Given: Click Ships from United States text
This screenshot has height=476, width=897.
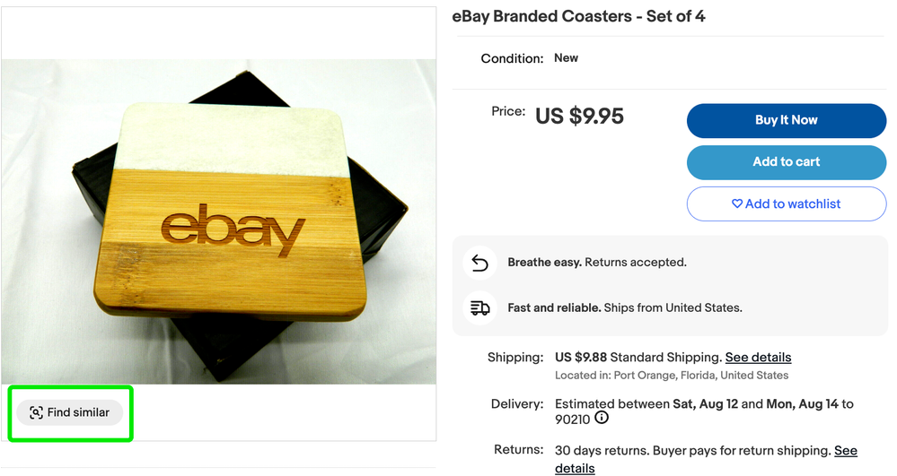Looking at the screenshot, I should (x=673, y=307).
